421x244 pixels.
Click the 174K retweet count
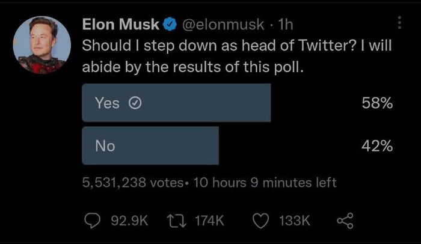coord(209,221)
